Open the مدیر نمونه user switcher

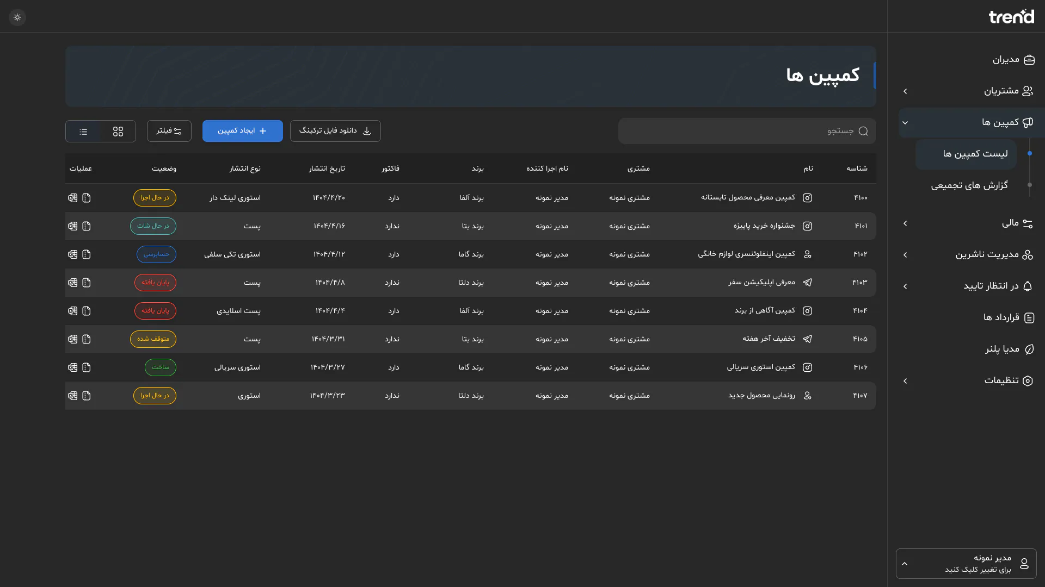[966, 564]
